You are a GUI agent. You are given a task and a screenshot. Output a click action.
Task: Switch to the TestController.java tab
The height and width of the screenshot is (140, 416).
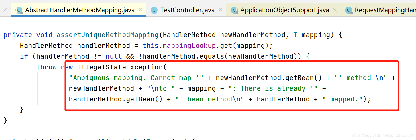(x=187, y=10)
